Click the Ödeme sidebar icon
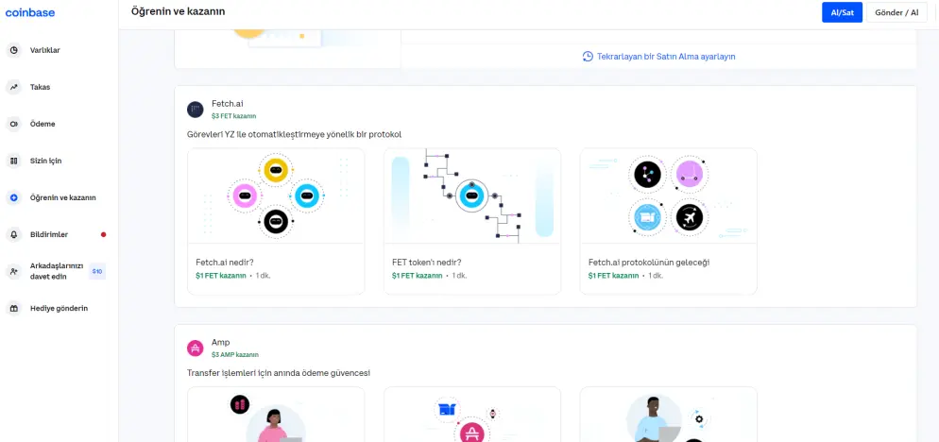The width and height of the screenshot is (939, 442). click(13, 124)
